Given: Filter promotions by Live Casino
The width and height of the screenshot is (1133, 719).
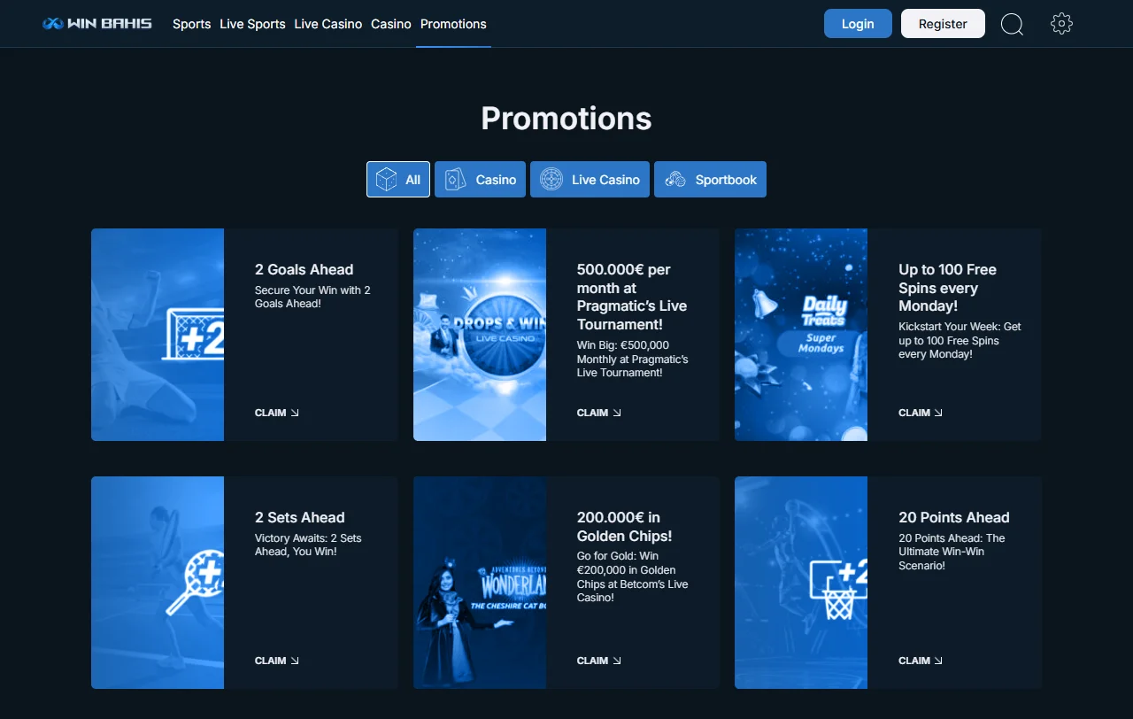Looking at the screenshot, I should coord(590,180).
